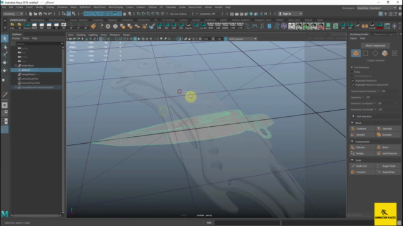Select Drag radio option

pyautogui.click(x=352, y=72)
